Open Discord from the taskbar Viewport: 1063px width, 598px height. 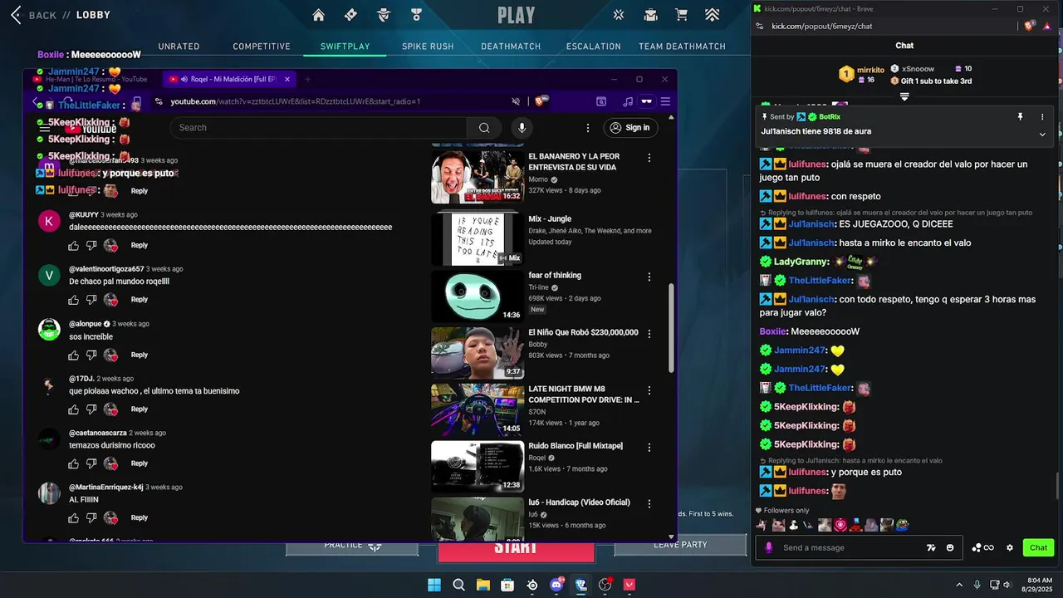click(x=556, y=585)
